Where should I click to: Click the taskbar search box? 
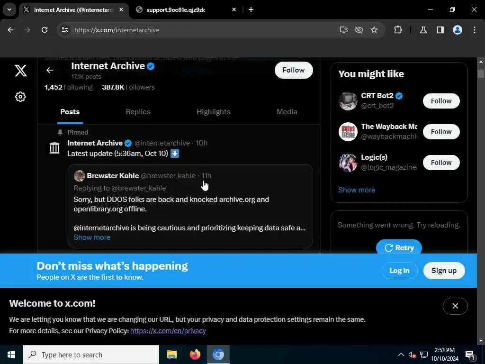click(91, 355)
